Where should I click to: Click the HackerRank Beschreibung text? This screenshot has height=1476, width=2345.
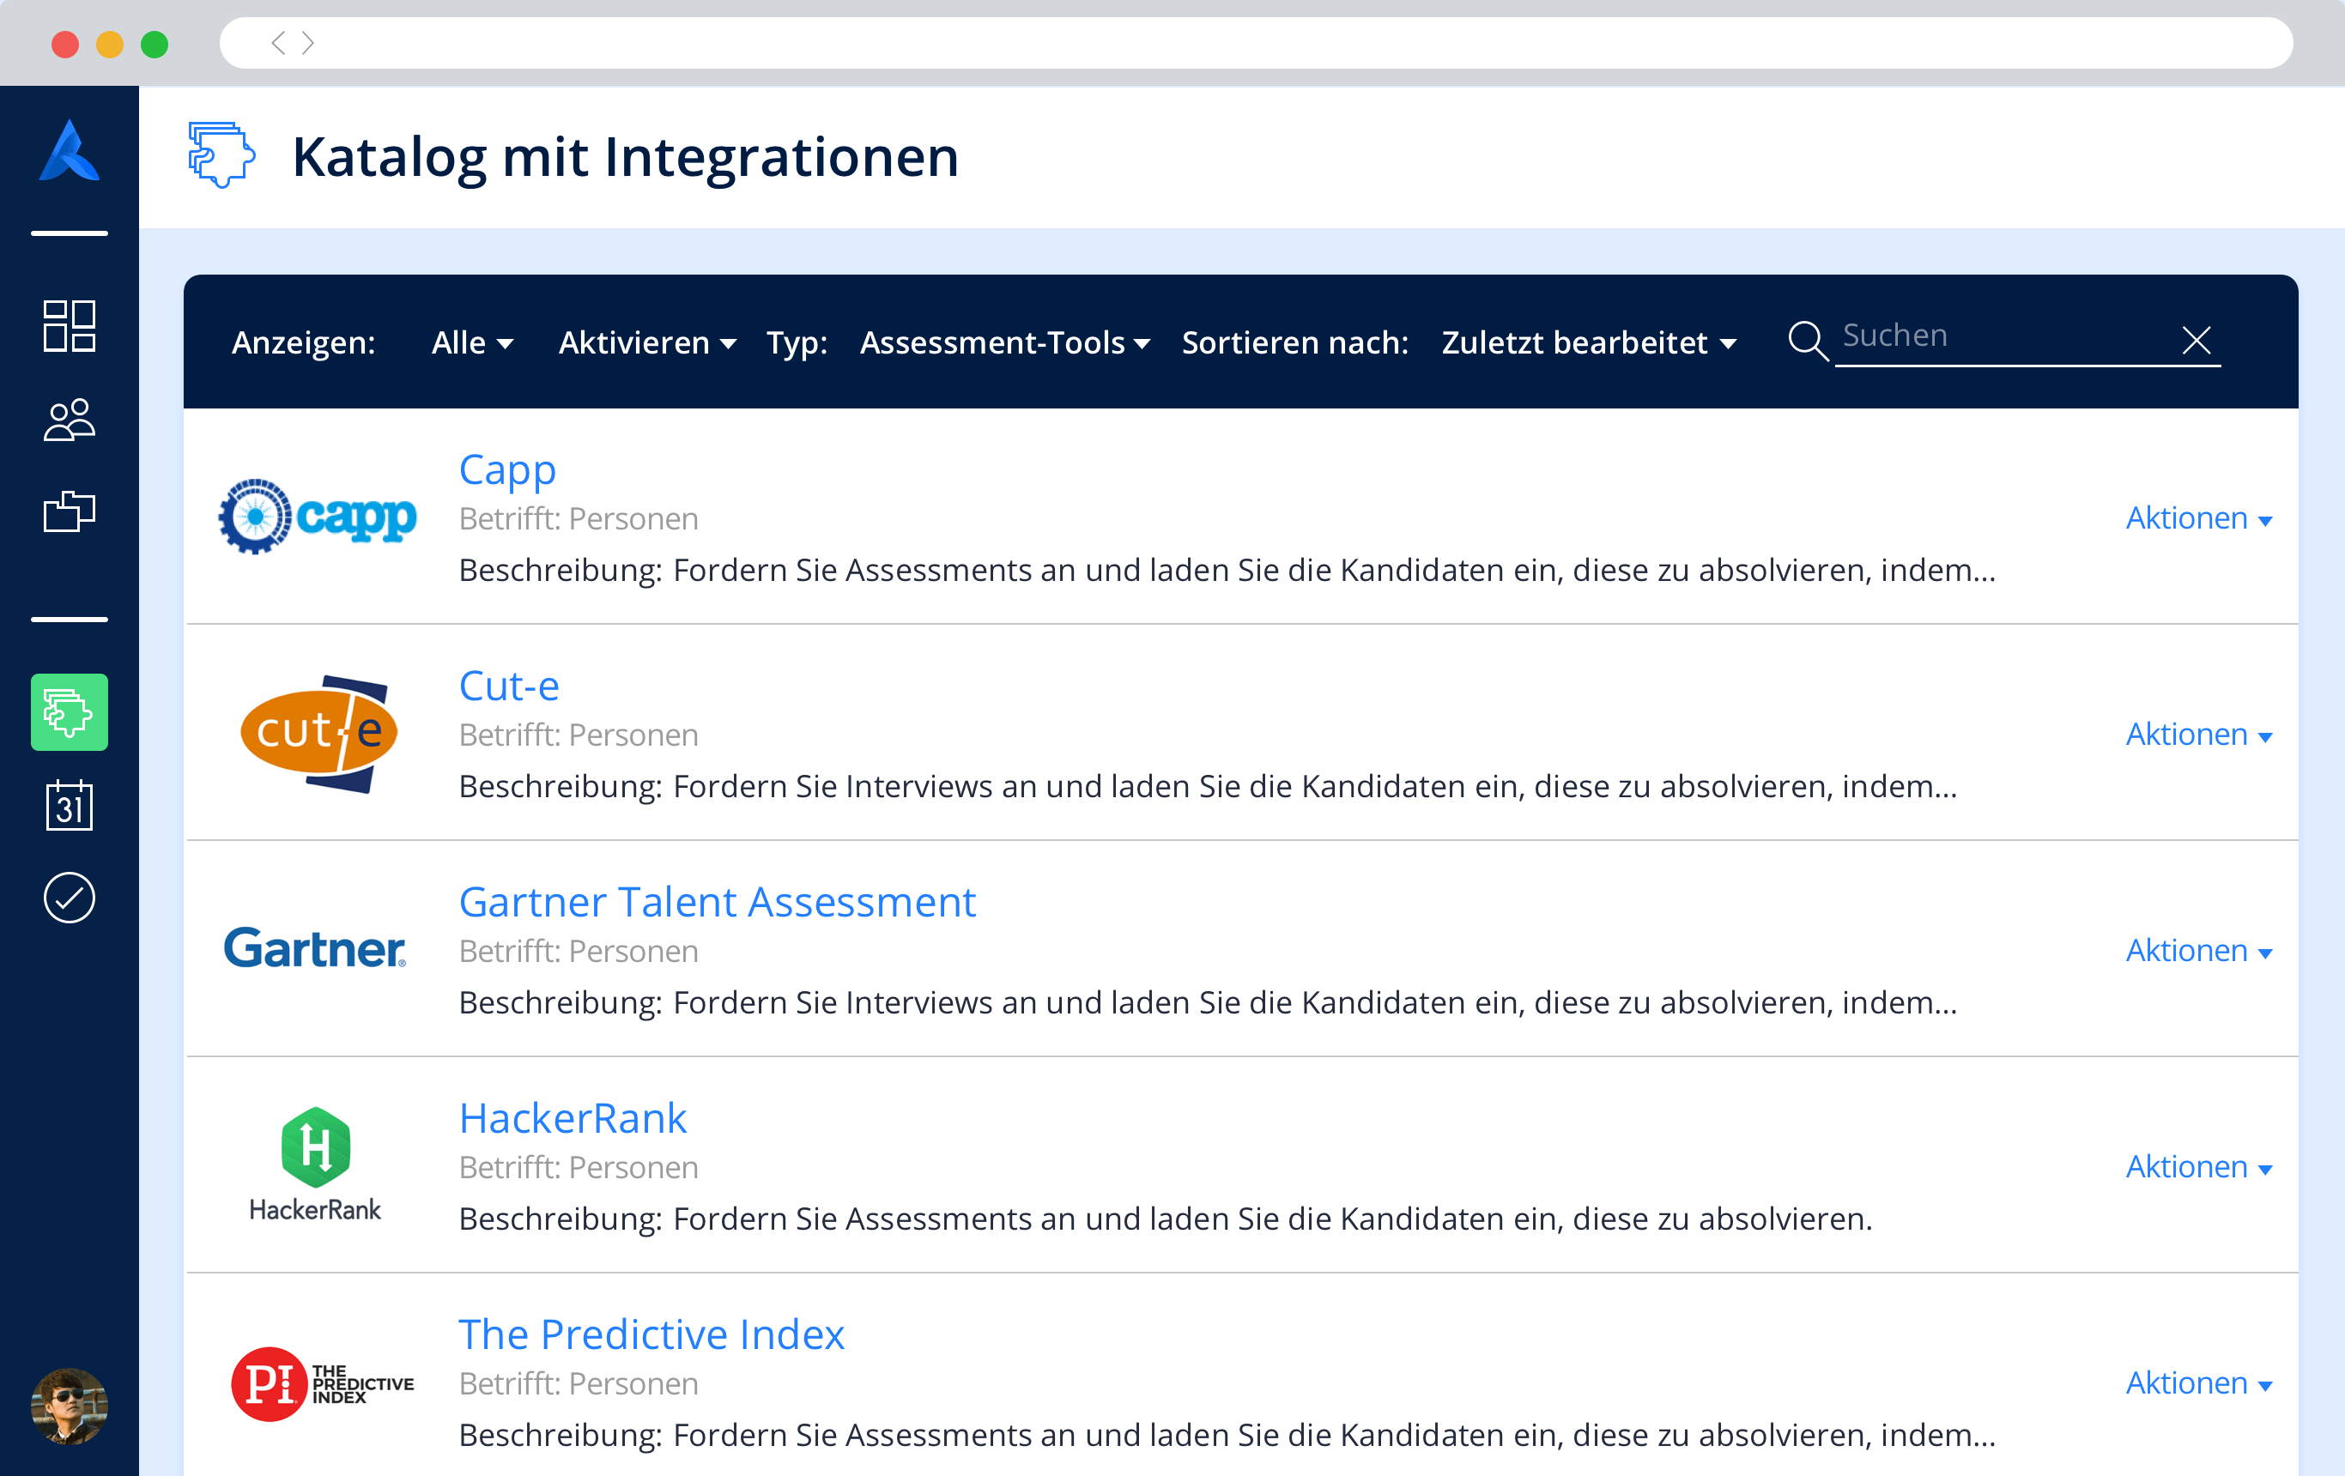[x=1166, y=1219]
